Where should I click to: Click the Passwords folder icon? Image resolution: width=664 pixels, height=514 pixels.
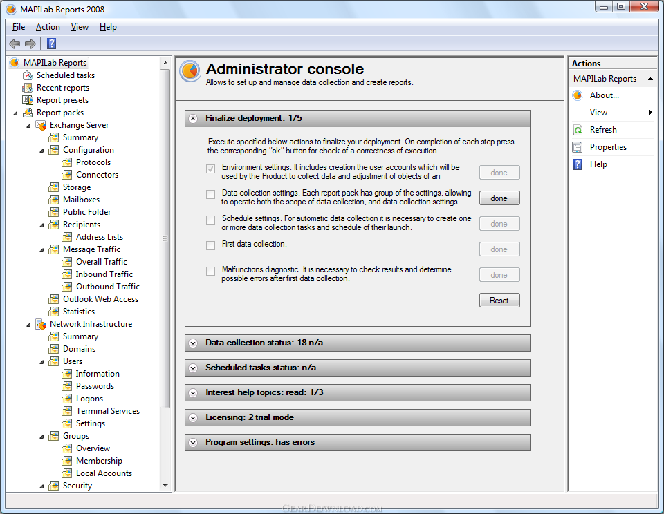67,386
